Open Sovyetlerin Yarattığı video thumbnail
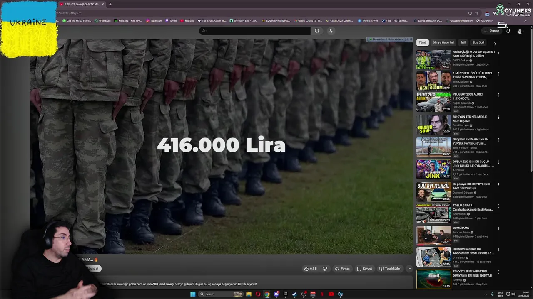 pyautogui.click(x=433, y=279)
